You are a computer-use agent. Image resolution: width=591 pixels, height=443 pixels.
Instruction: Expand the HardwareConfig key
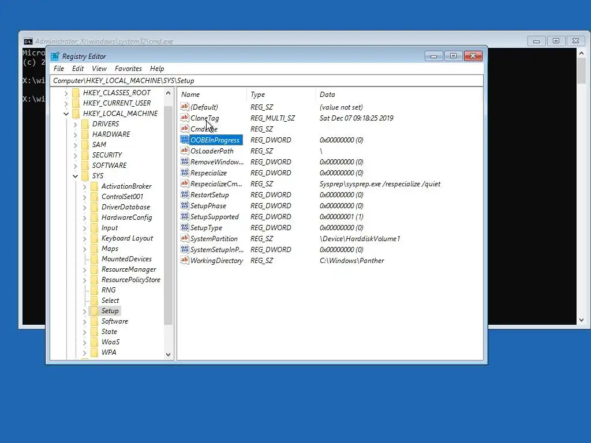tap(84, 217)
